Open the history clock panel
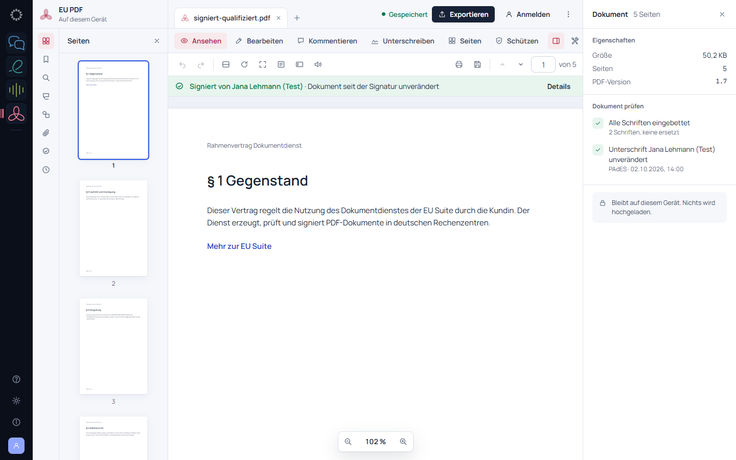Image resolution: width=736 pixels, height=460 pixels. (46, 170)
